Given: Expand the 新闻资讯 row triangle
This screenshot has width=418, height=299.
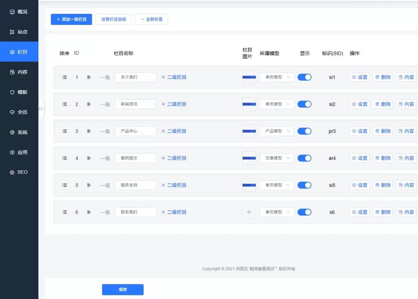Looking at the screenshot, I should coord(89,104).
